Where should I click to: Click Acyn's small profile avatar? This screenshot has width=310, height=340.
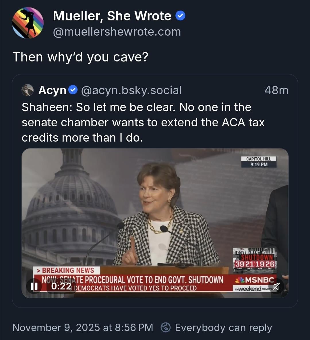click(28, 90)
